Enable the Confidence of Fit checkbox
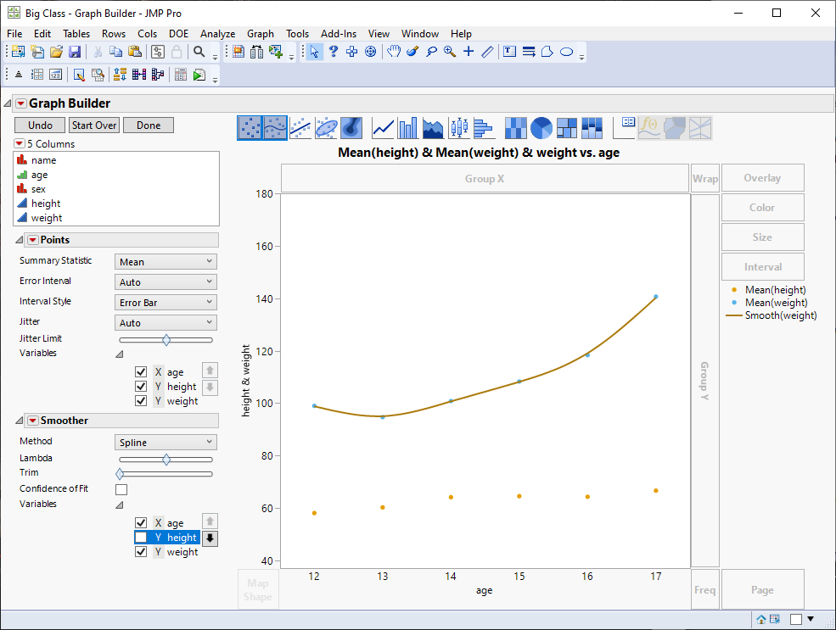This screenshot has width=836, height=630. [121, 489]
